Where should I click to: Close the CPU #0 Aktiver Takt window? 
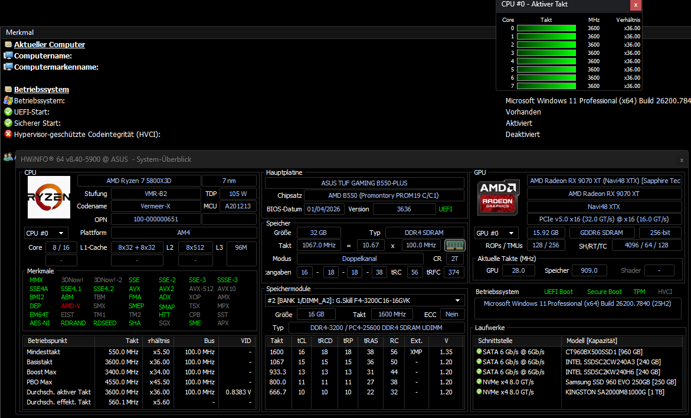tap(636, 5)
